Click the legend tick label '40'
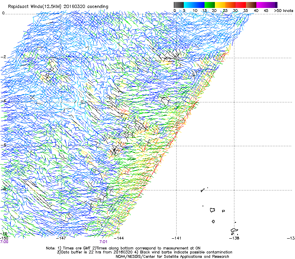The height and width of the screenshot is (259, 295). [x=256, y=11]
